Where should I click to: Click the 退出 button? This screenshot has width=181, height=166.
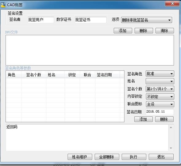[161, 157]
